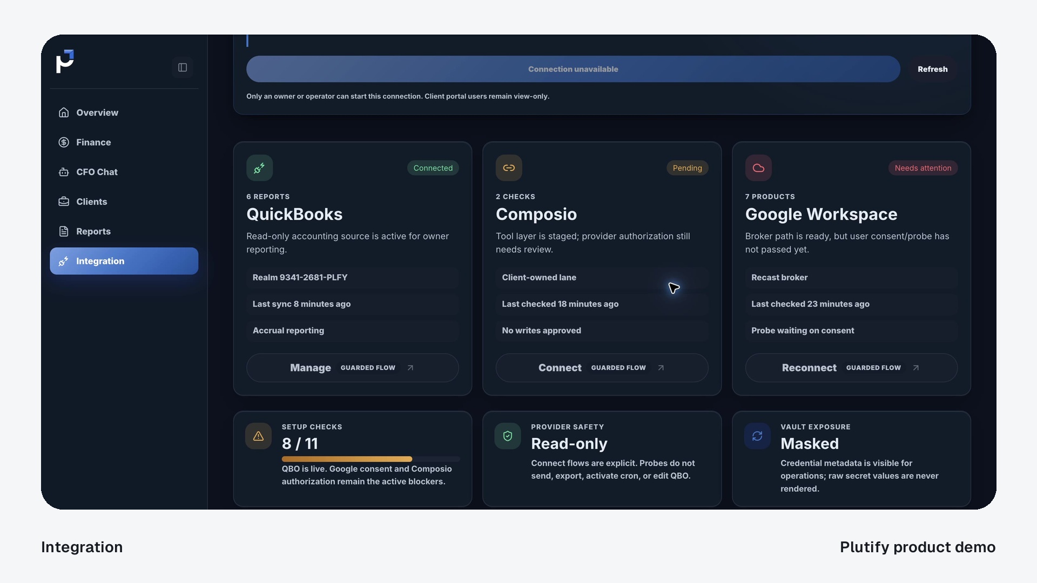The image size is (1037, 583).
Task: Click the 2 CHECKS label
Action: click(515, 196)
